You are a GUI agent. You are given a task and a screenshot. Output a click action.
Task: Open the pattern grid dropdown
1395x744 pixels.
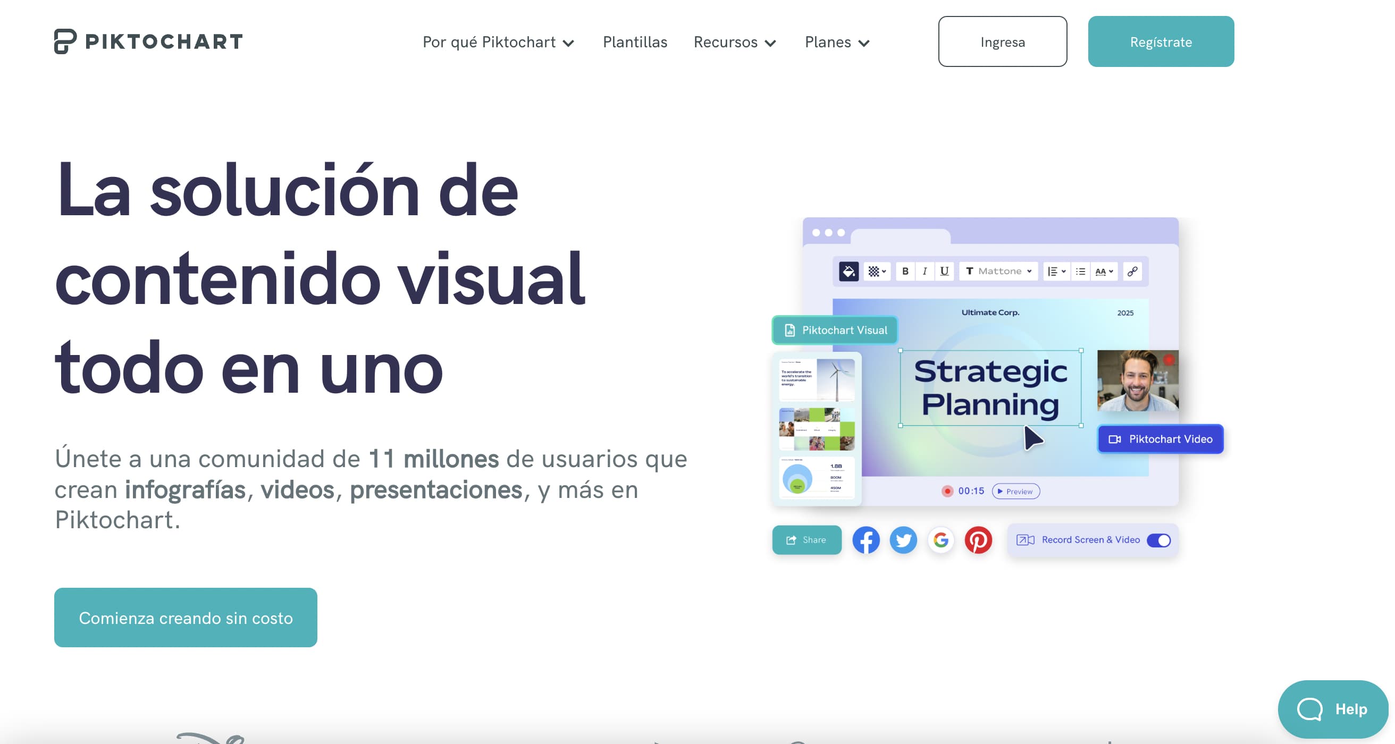(x=877, y=271)
